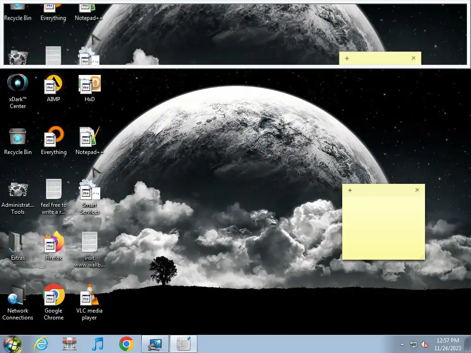Select the 'feel free to write a r...' file
The height and width of the screenshot is (353, 471).
[53, 197]
